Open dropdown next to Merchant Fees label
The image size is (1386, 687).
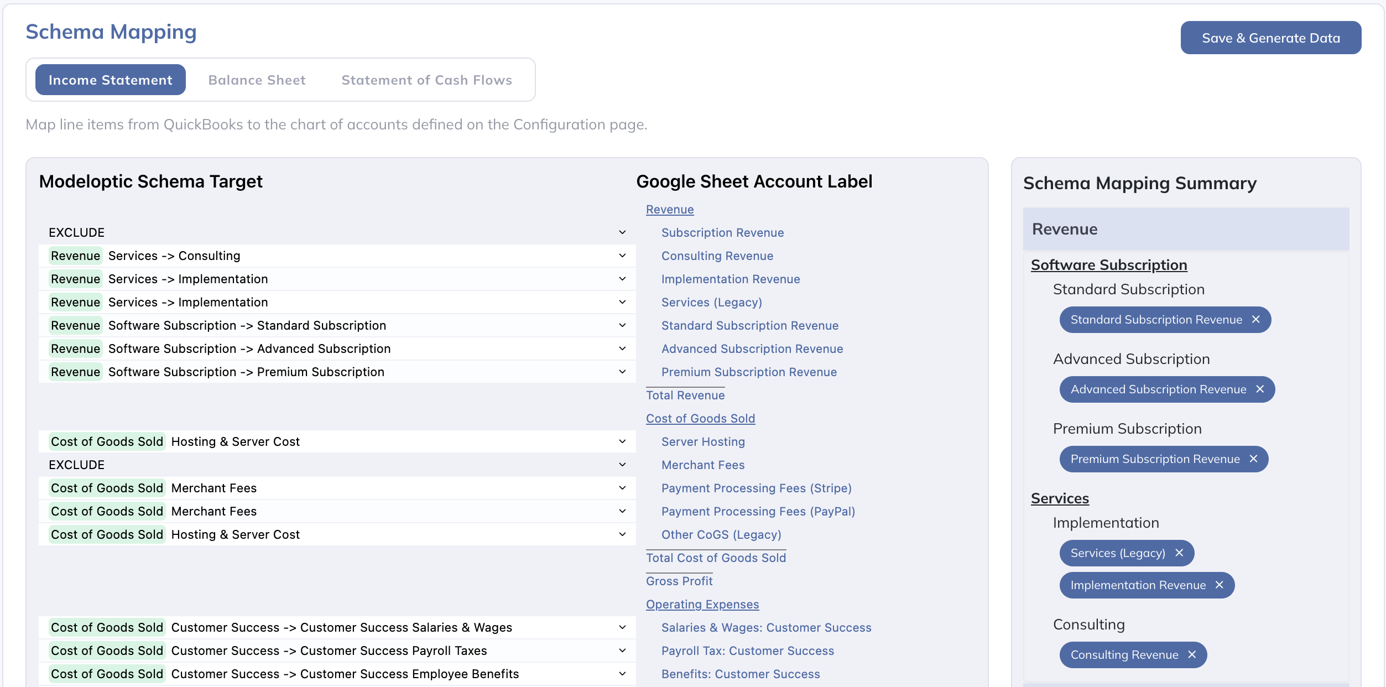pos(622,465)
